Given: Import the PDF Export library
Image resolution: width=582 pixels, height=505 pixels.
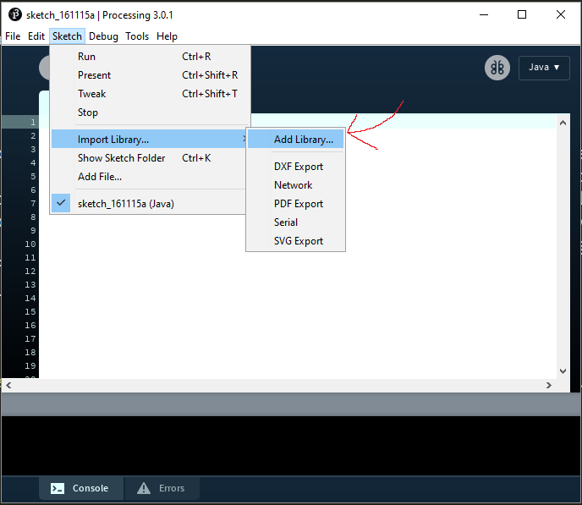Looking at the screenshot, I should [x=296, y=203].
